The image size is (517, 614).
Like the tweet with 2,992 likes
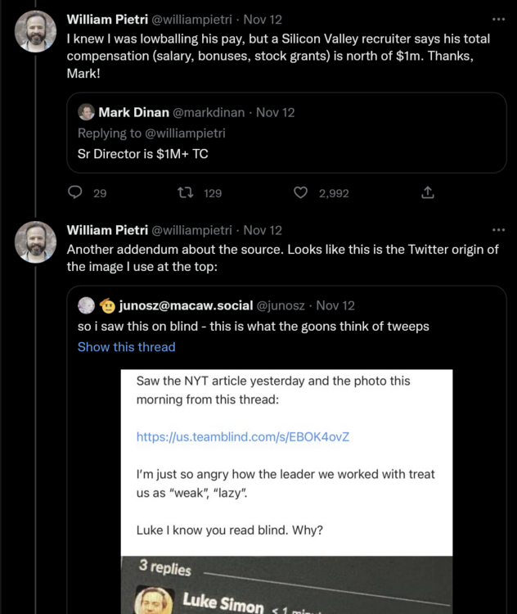[301, 193]
